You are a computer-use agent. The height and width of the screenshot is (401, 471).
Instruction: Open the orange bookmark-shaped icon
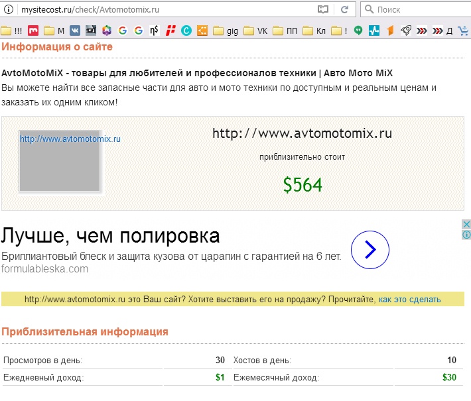(390, 30)
